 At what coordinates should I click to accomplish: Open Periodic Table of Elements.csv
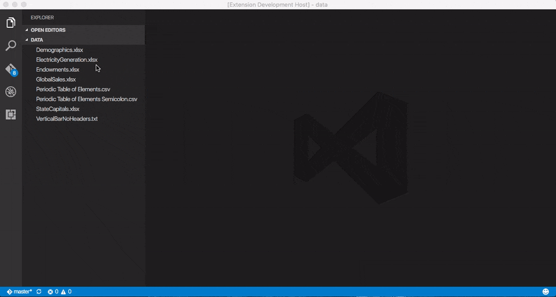coord(73,89)
